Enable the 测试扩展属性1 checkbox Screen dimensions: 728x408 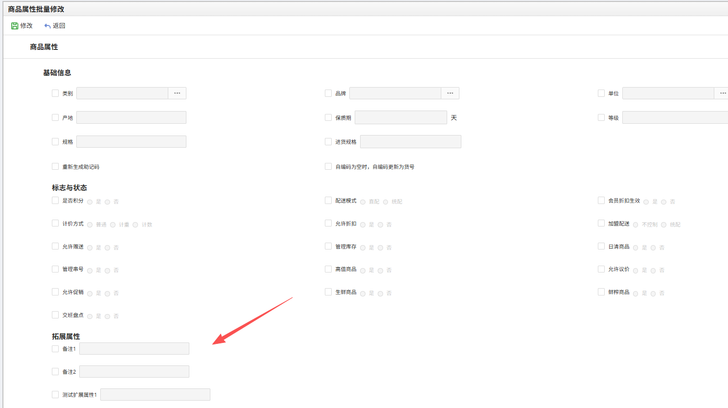tap(55, 395)
